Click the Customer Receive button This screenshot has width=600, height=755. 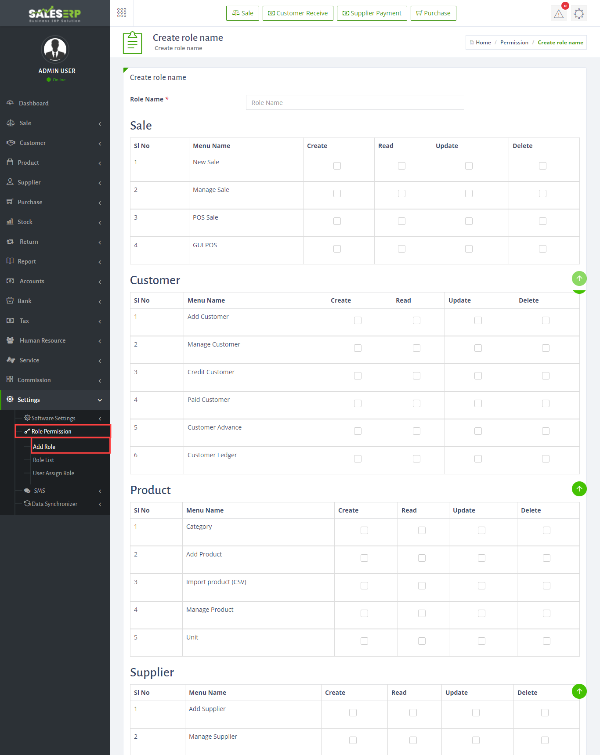298,13
